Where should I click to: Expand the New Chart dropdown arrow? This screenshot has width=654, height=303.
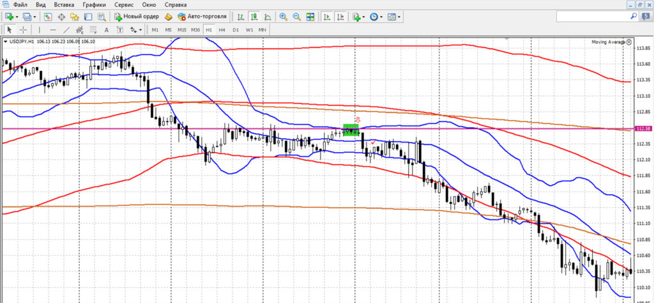pos(17,17)
